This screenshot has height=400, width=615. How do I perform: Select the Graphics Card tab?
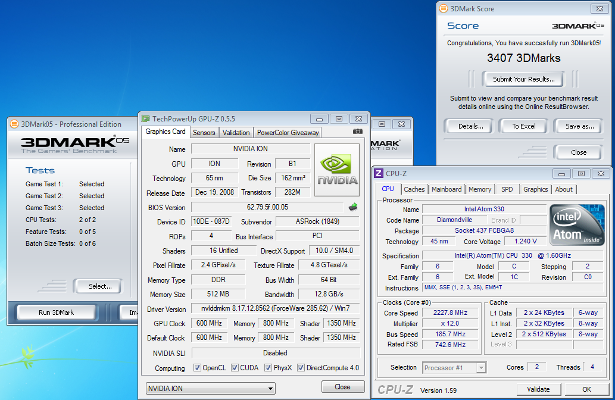pos(166,132)
